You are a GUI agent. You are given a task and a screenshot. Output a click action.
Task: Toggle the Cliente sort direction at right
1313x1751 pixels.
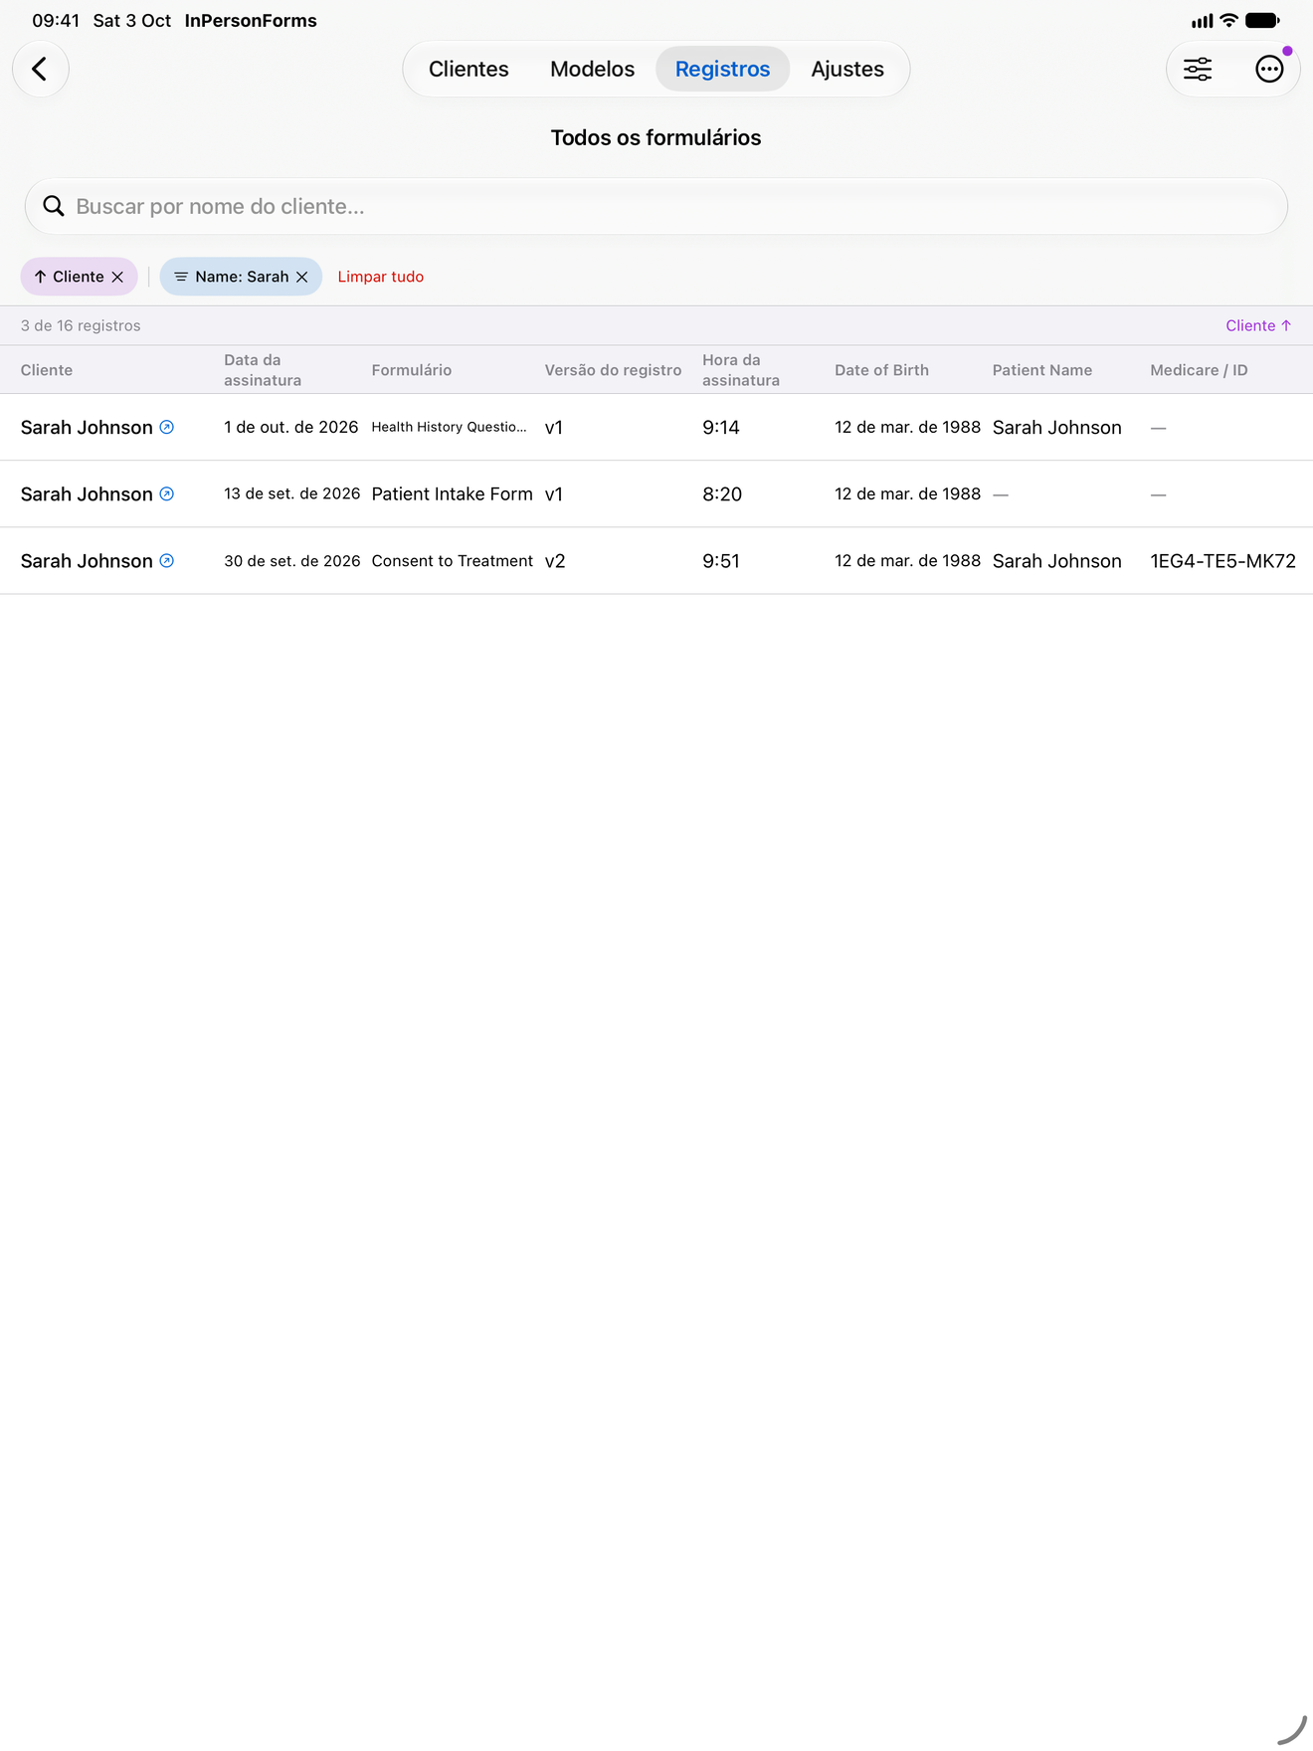(1258, 325)
